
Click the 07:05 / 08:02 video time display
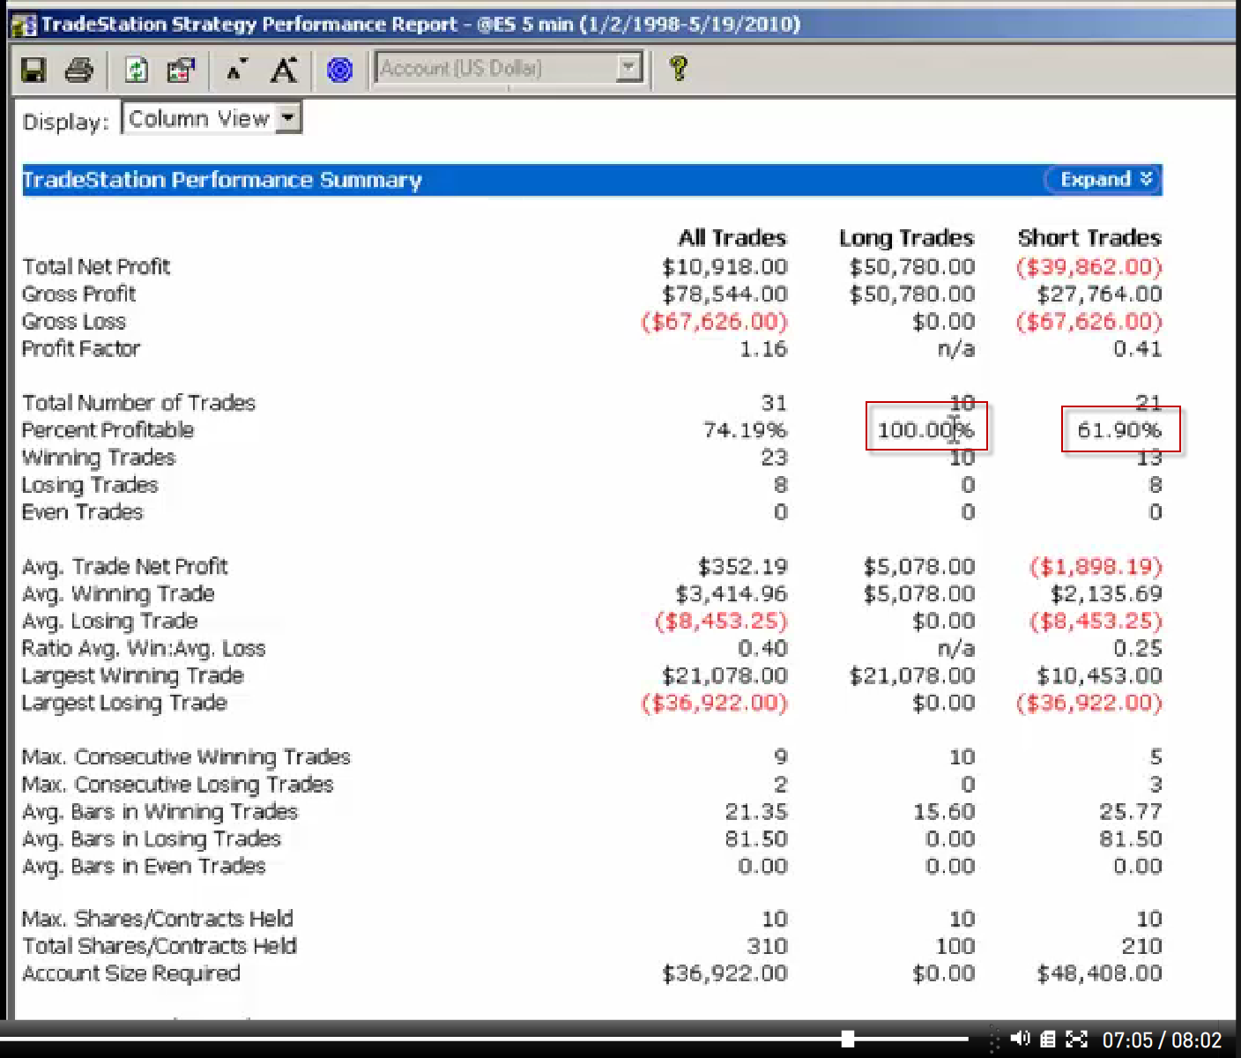point(1162,1040)
